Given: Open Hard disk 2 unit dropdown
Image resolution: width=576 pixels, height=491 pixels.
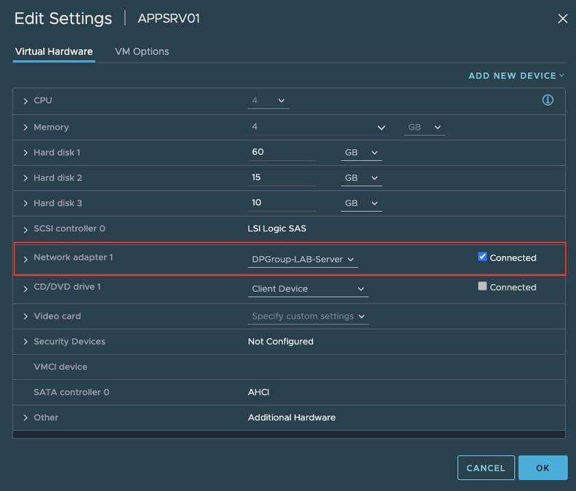Looking at the screenshot, I should click(x=361, y=178).
